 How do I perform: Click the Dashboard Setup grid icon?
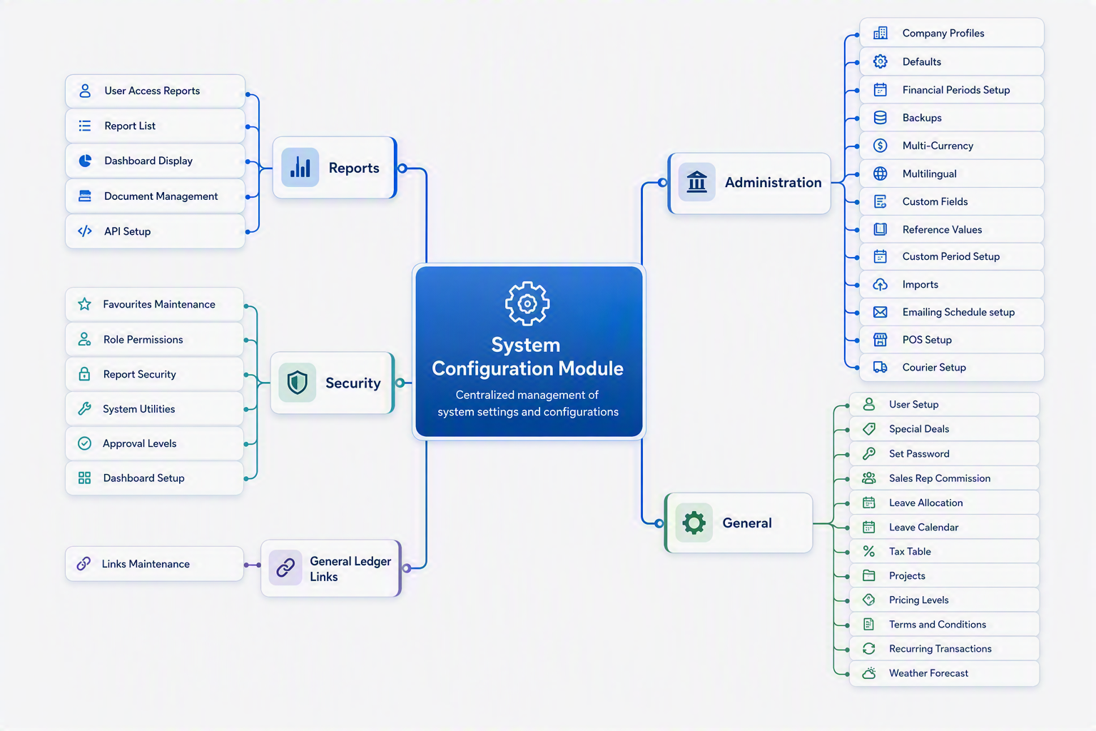click(84, 478)
